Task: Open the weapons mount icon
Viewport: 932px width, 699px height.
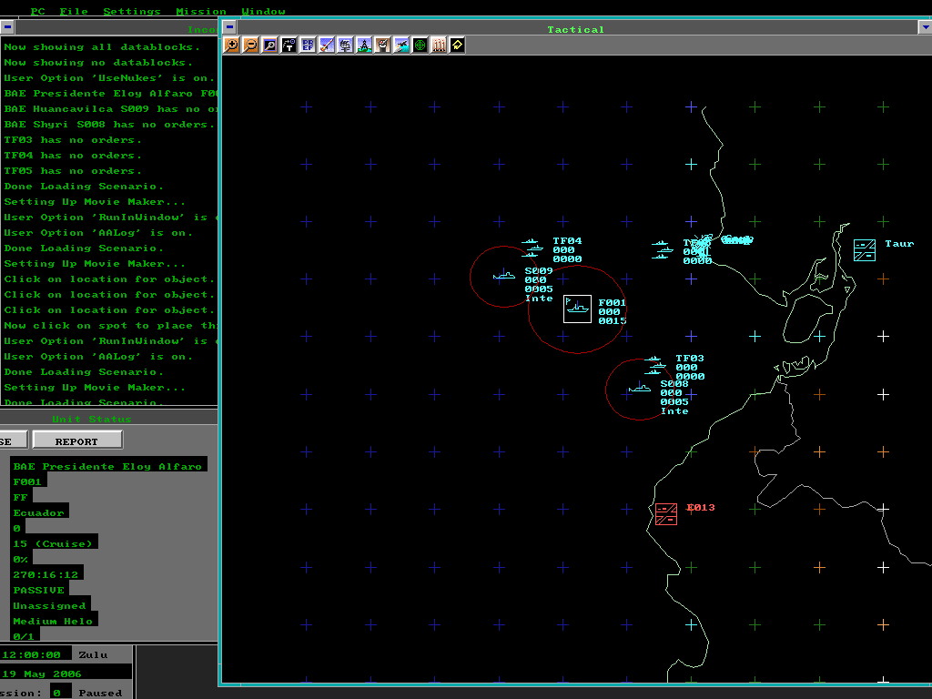Action: coord(382,46)
